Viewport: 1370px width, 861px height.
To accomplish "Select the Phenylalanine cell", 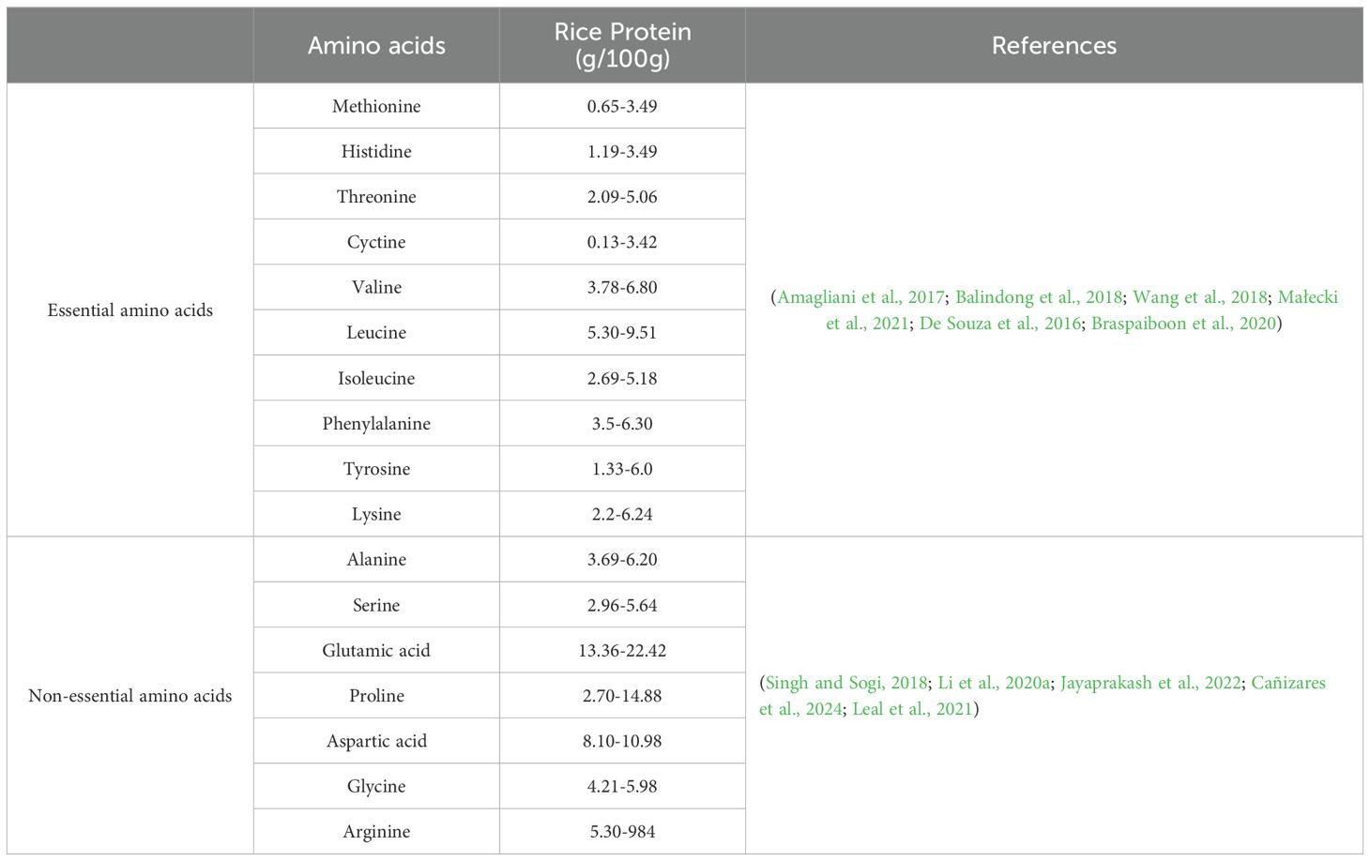I will (376, 424).
